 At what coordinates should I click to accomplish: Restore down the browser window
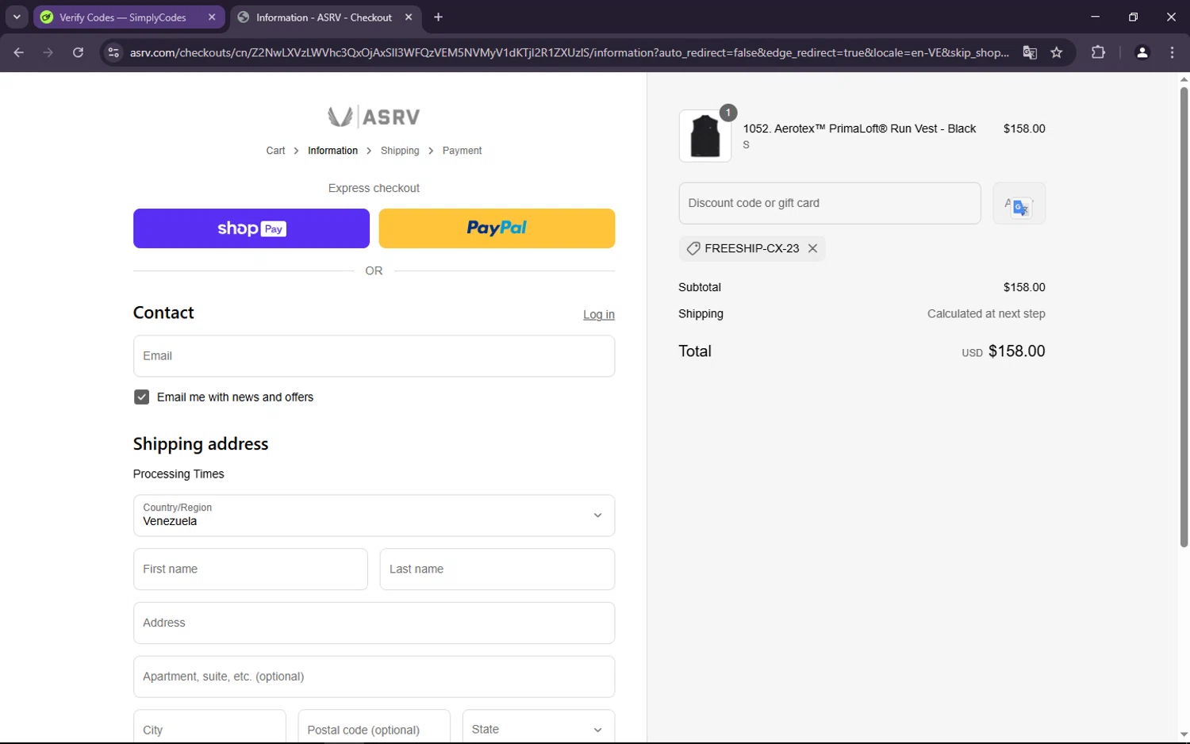click(x=1133, y=17)
